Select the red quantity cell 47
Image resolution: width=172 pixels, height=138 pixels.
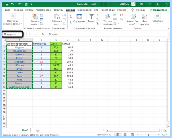pyautogui.click(x=41, y=76)
